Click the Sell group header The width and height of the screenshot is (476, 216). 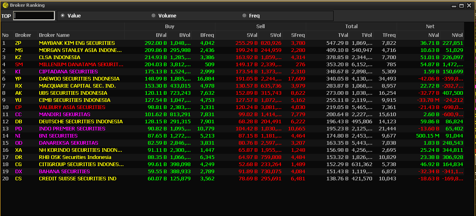coord(261,27)
